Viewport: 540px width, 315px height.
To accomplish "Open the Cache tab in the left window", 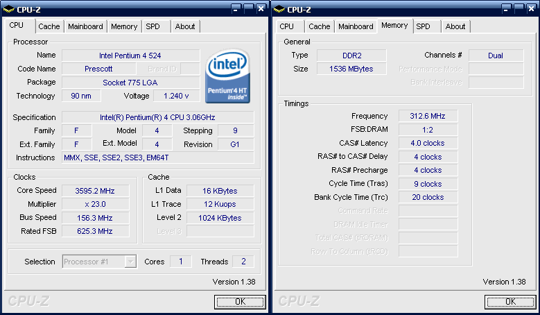I will (49, 26).
